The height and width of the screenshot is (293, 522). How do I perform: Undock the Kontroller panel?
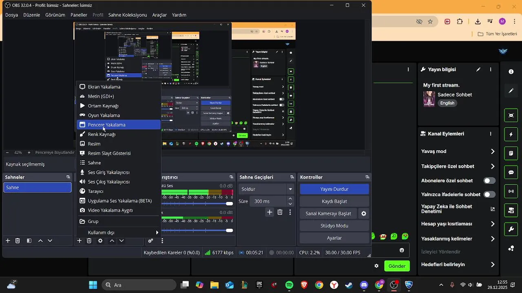pos(367,177)
